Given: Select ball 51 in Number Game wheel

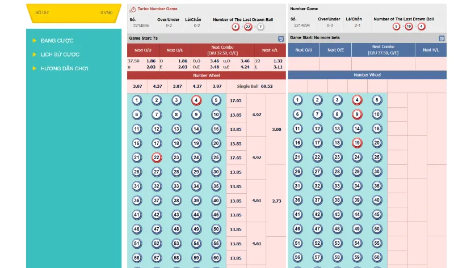Looking at the screenshot, I should point(297,243).
